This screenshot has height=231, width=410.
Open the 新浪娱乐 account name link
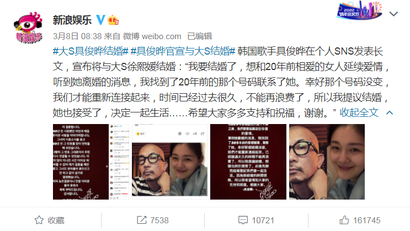[72, 20]
